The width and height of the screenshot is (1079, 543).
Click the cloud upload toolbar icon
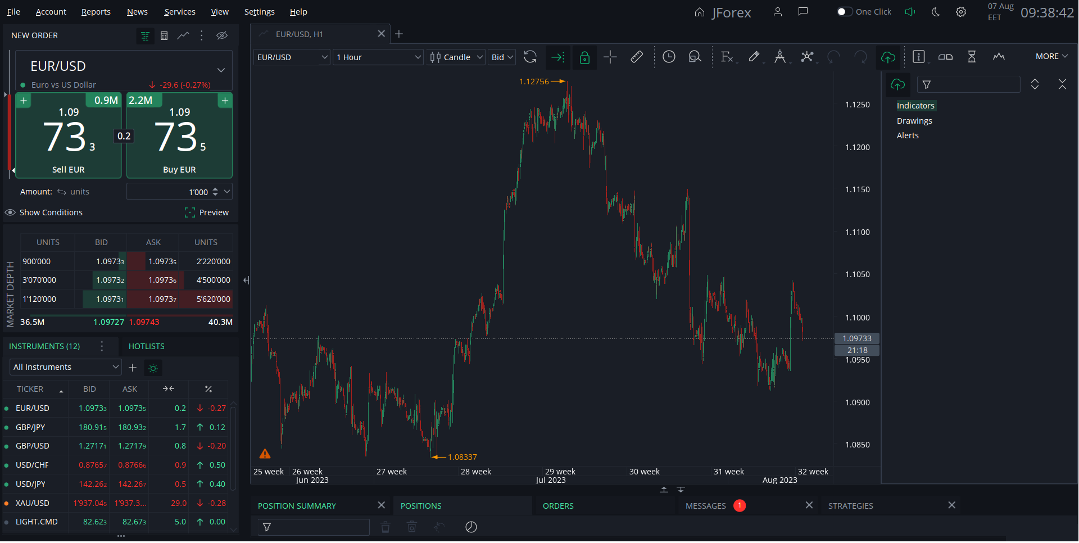point(888,57)
